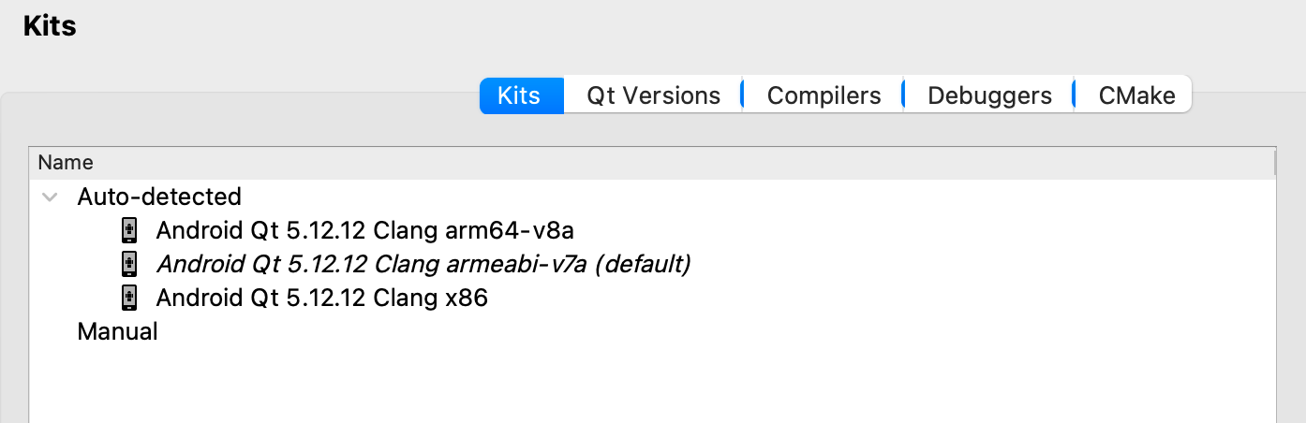This screenshot has width=1306, height=423.
Task: Click the right edge divider of Name header
Action: (x=1274, y=163)
